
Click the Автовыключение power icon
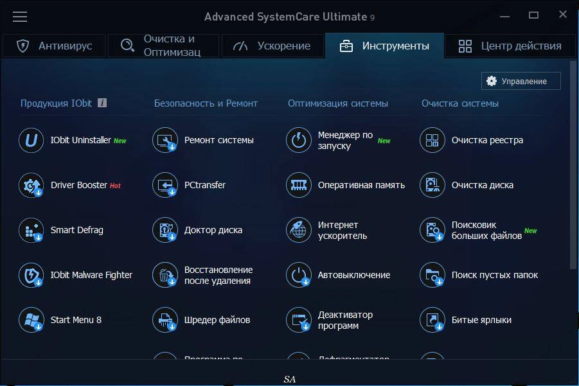point(299,275)
